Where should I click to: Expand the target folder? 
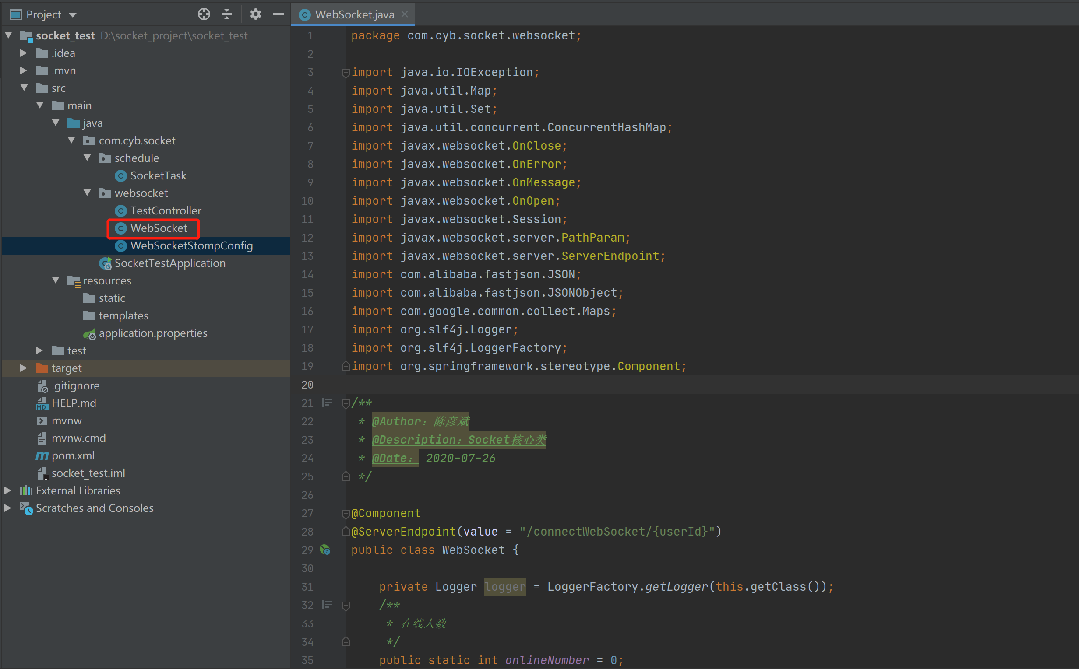tap(24, 368)
